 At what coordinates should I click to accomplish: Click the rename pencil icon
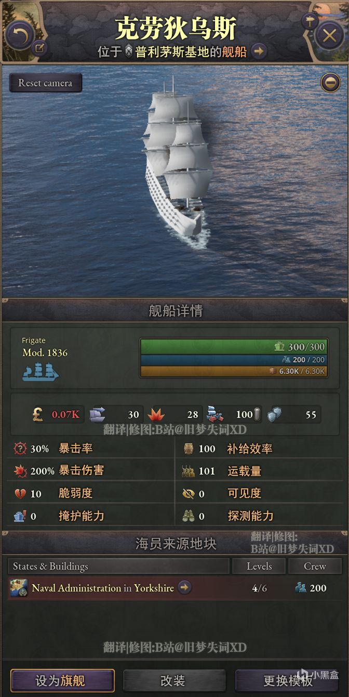(x=40, y=49)
